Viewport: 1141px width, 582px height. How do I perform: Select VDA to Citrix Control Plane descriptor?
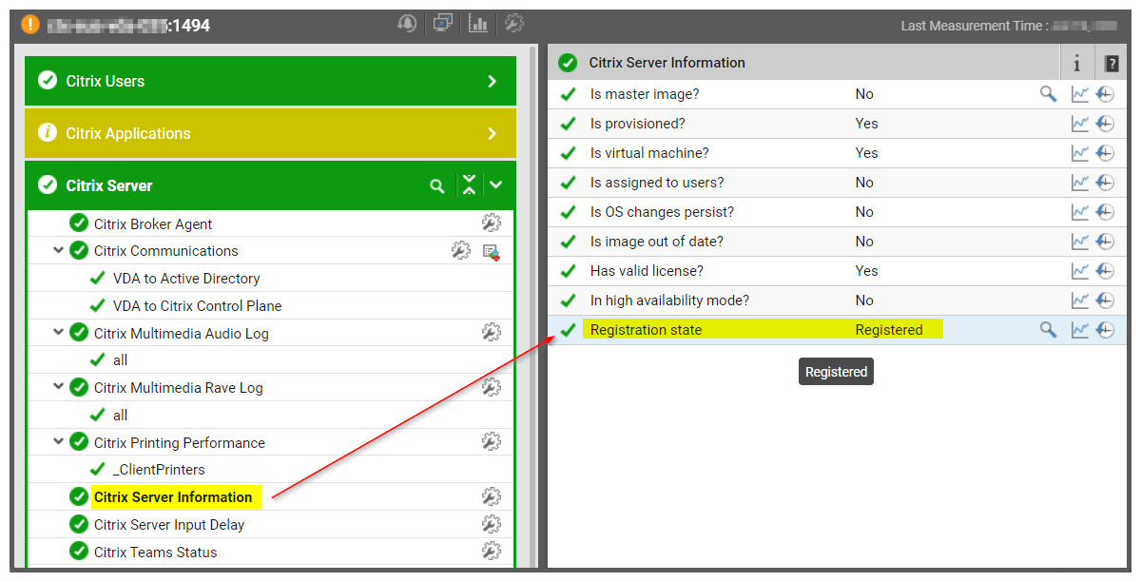click(197, 306)
